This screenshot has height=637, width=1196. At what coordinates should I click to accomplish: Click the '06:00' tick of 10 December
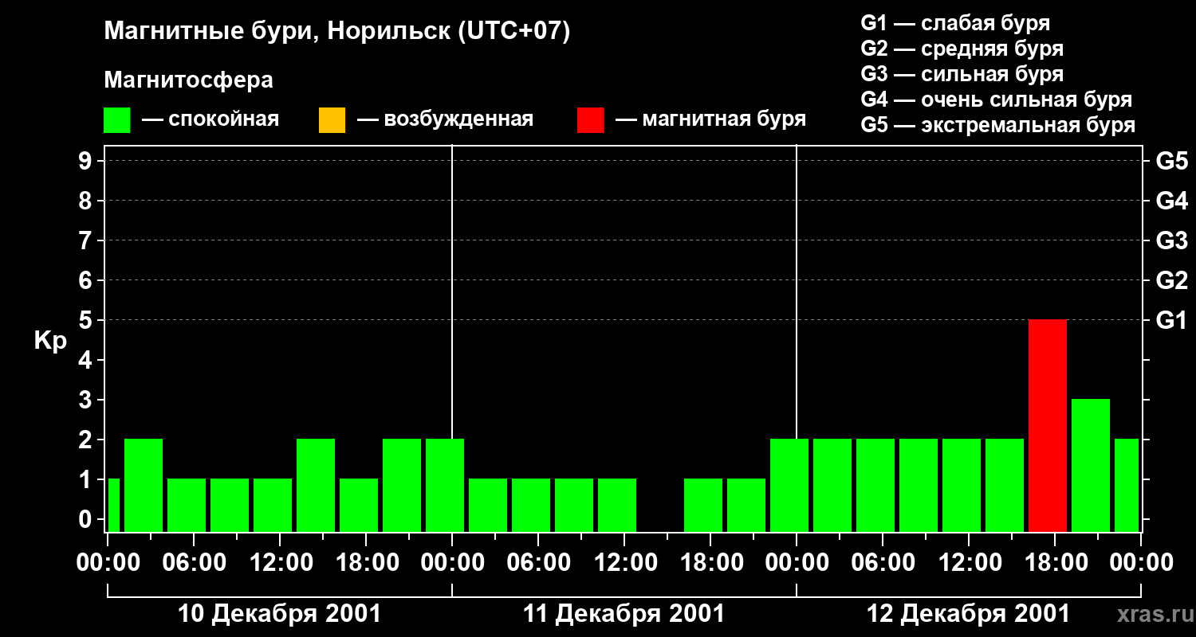point(194,562)
